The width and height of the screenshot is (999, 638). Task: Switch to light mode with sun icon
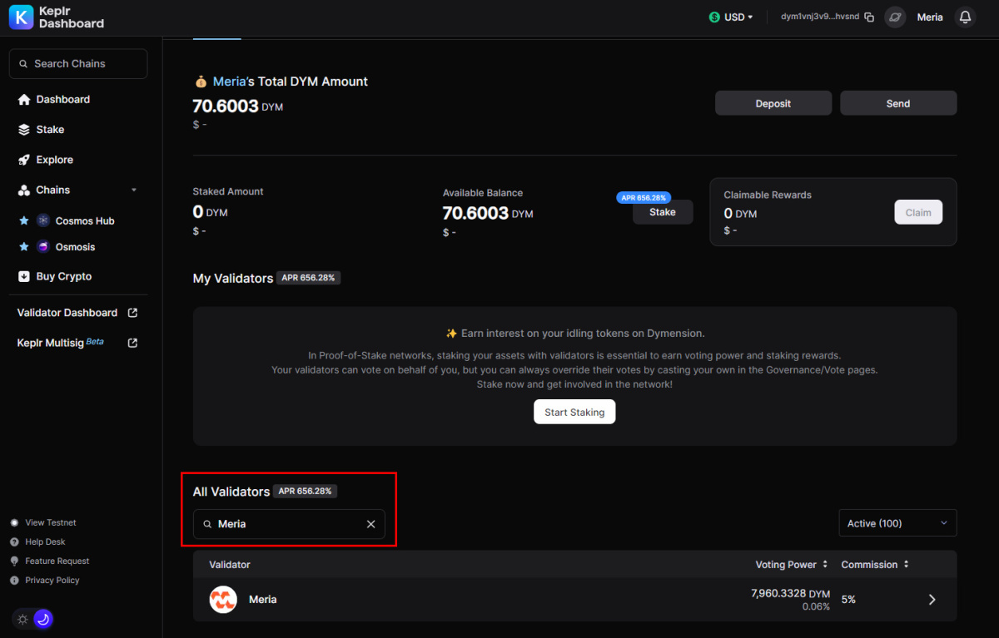[22, 619]
